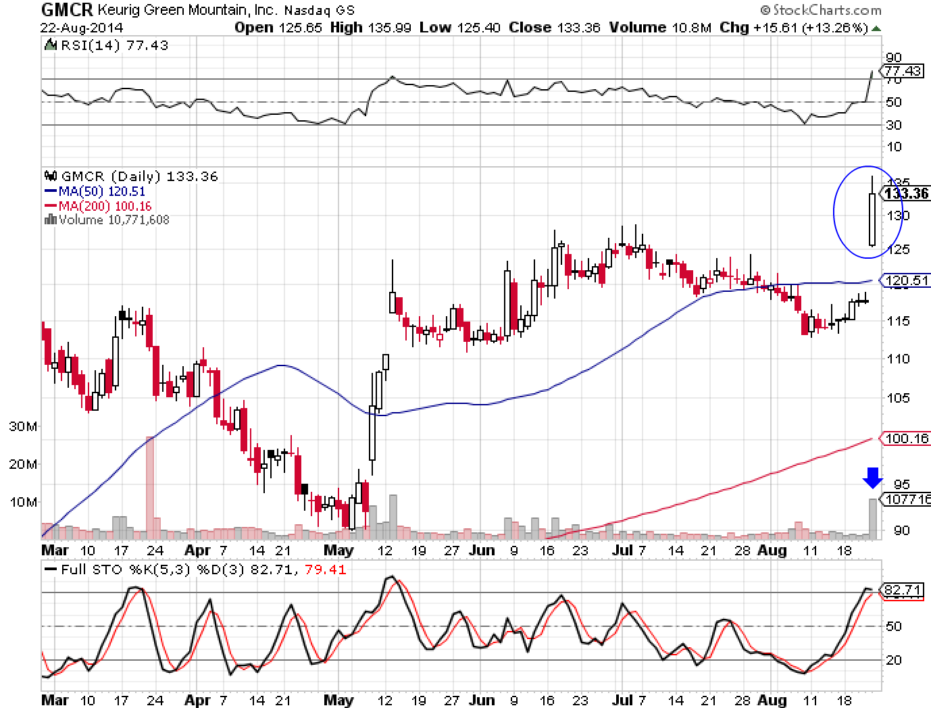Click the 133.36 last price tag on price axis

coord(905,194)
